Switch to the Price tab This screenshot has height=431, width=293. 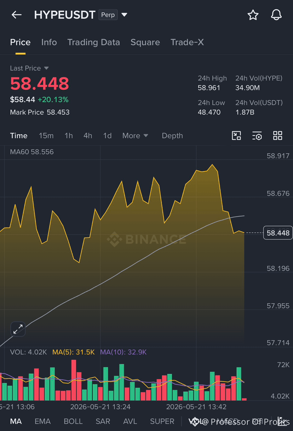tap(20, 42)
